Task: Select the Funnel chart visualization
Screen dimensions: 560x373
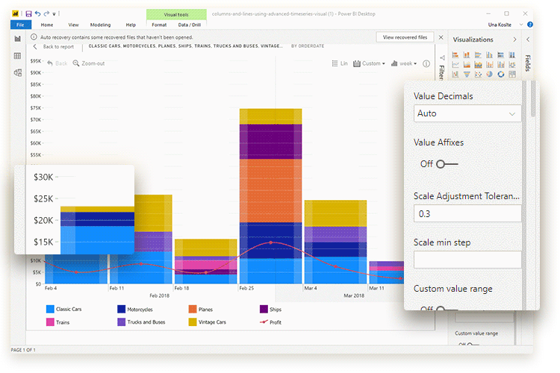Action: 467,75
